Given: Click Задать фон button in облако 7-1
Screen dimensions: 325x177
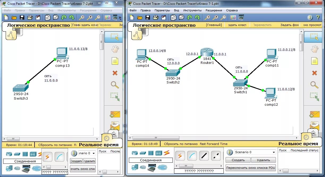Looking at the screenshot, I should [x=290, y=25].
